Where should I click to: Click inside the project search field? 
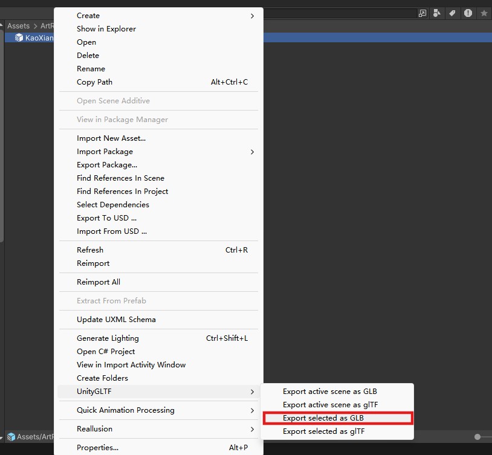click(338, 13)
